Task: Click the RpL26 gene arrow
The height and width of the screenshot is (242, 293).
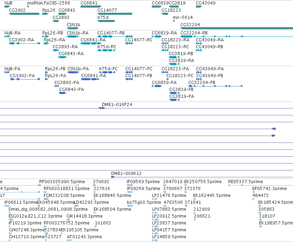Action: [45, 14]
